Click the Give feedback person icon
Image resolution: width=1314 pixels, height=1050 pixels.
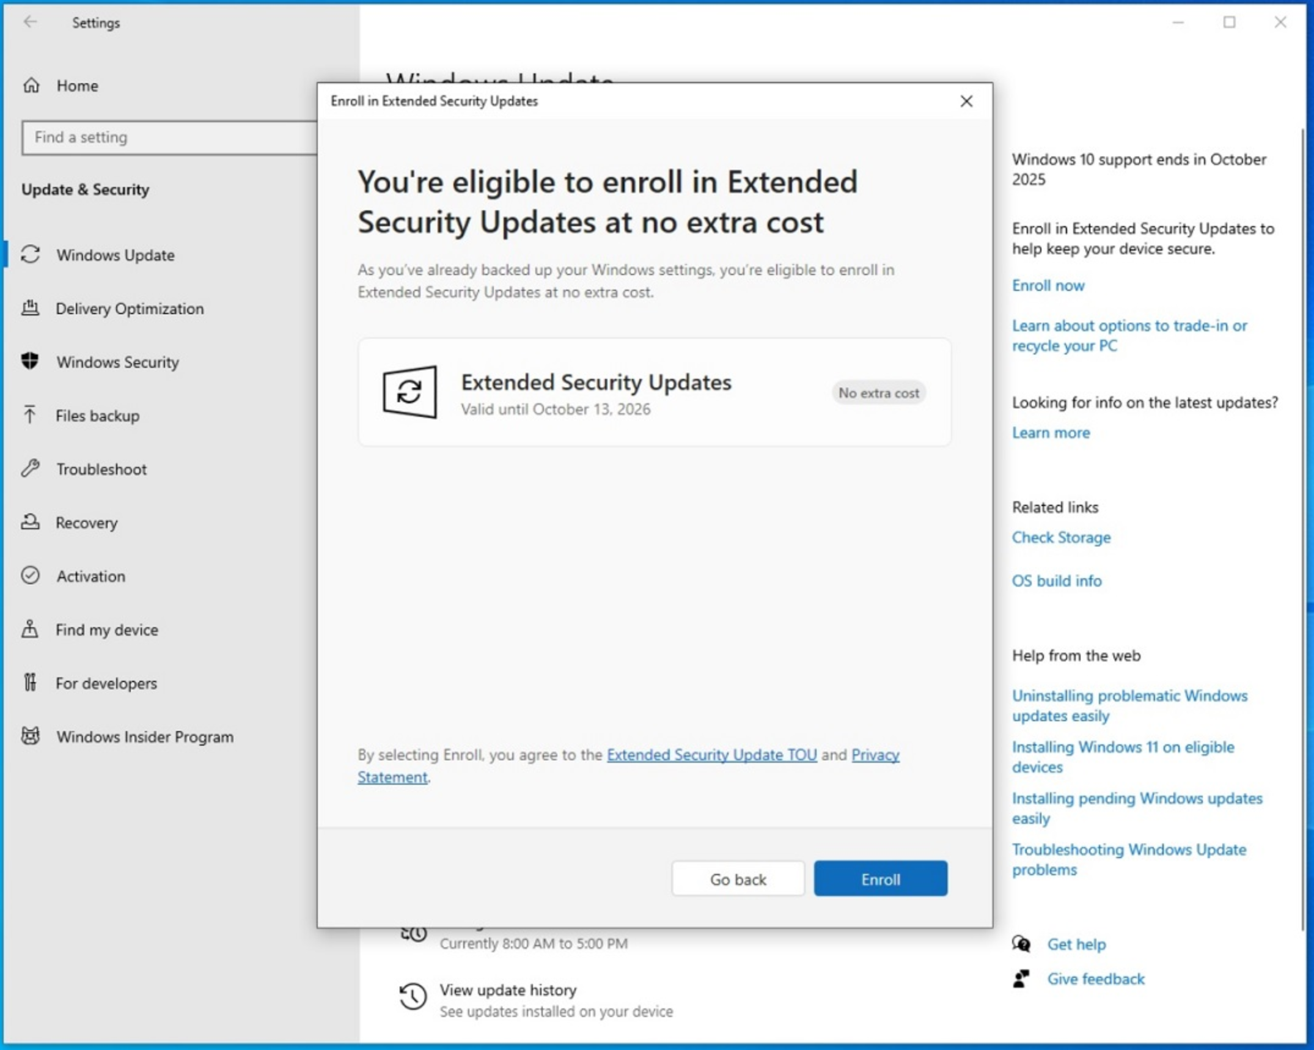coord(1021,978)
